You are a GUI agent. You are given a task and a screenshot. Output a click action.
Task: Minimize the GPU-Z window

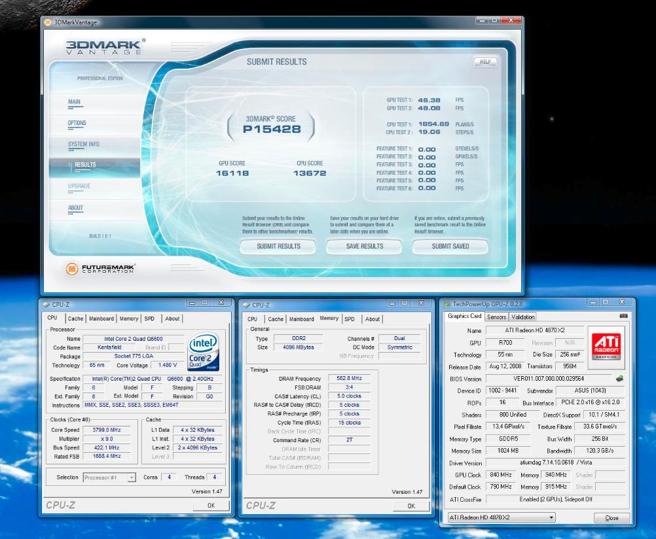593,302
